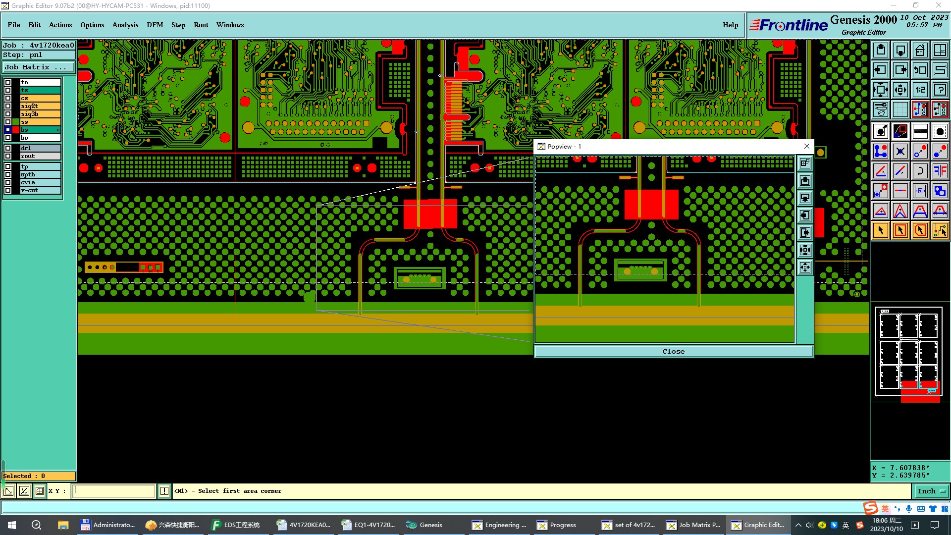
Task: Open the Analysis menu
Action: (x=125, y=25)
